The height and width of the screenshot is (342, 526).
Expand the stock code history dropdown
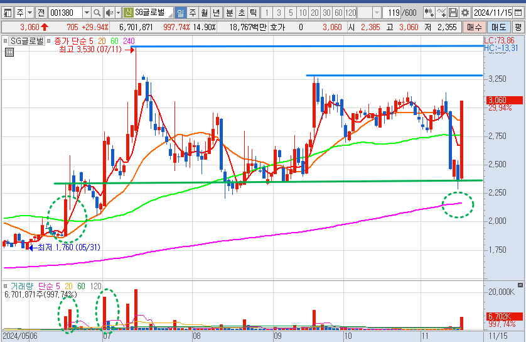(87, 13)
